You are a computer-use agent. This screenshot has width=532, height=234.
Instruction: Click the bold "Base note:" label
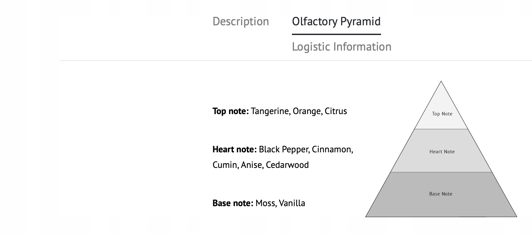233,203
